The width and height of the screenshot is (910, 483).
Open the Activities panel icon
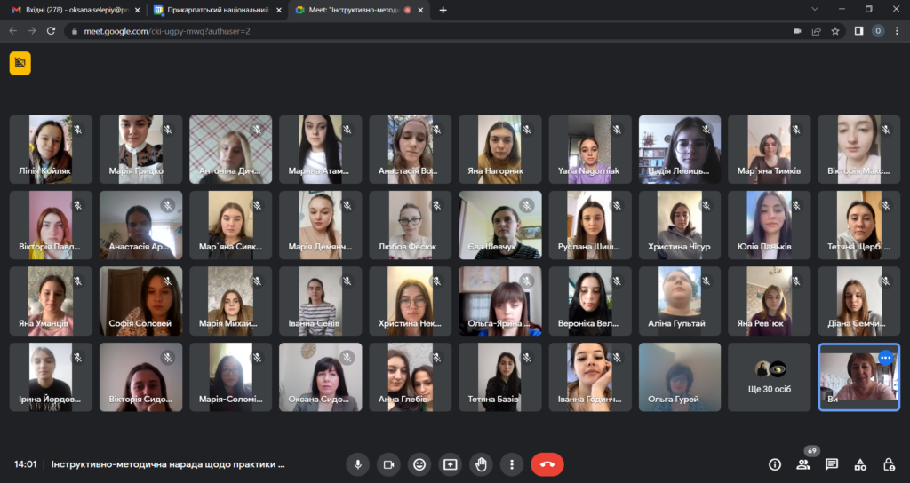[860, 463]
